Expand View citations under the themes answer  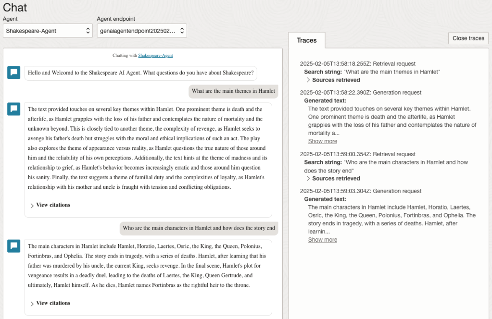click(x=50, y=205)
